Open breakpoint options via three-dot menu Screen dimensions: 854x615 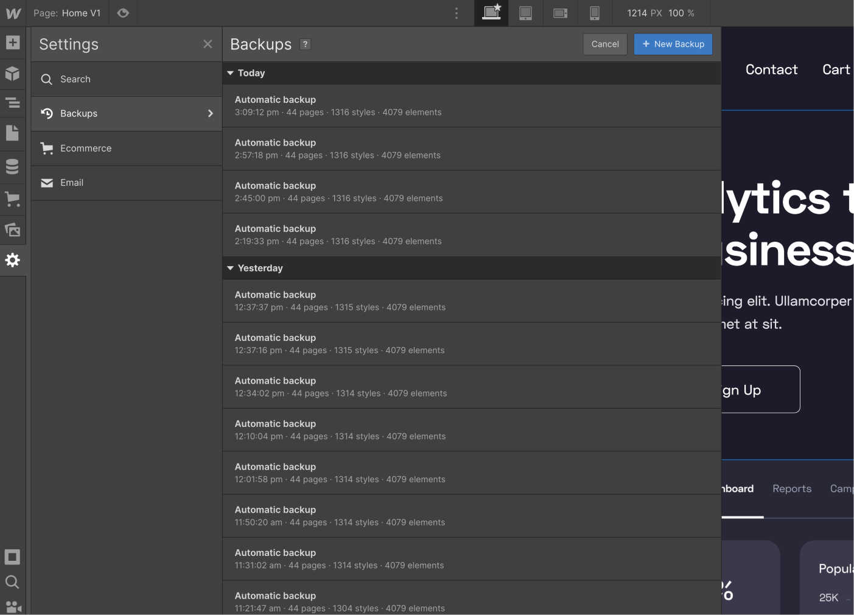point(457,13)
